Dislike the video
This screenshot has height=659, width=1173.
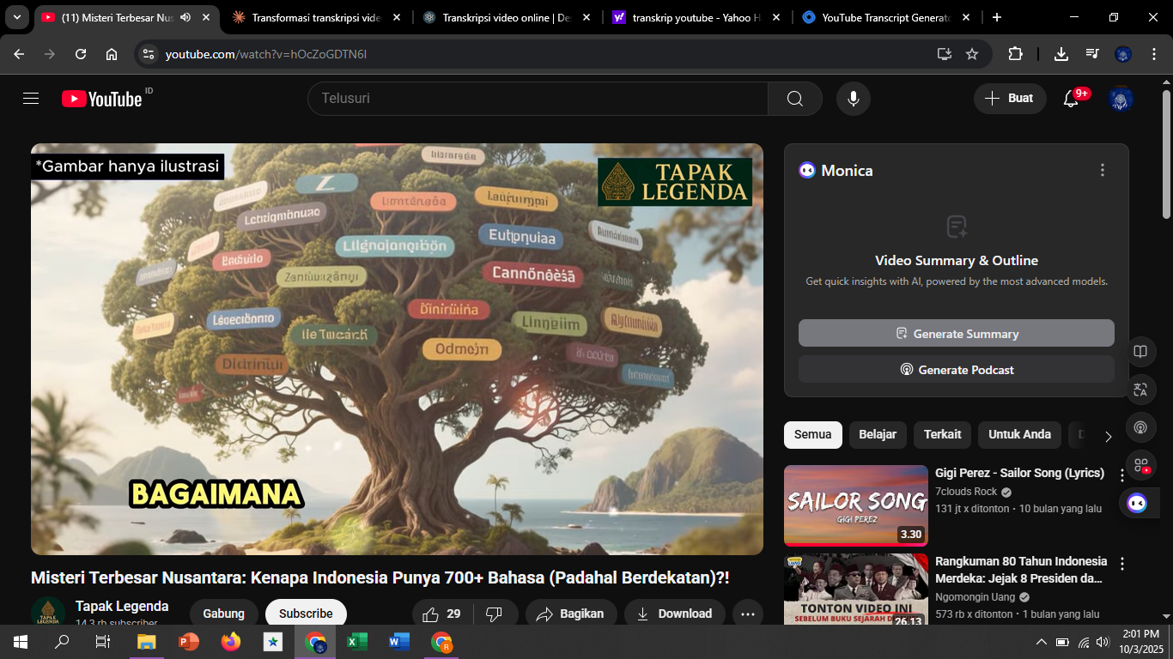(494, 614)
